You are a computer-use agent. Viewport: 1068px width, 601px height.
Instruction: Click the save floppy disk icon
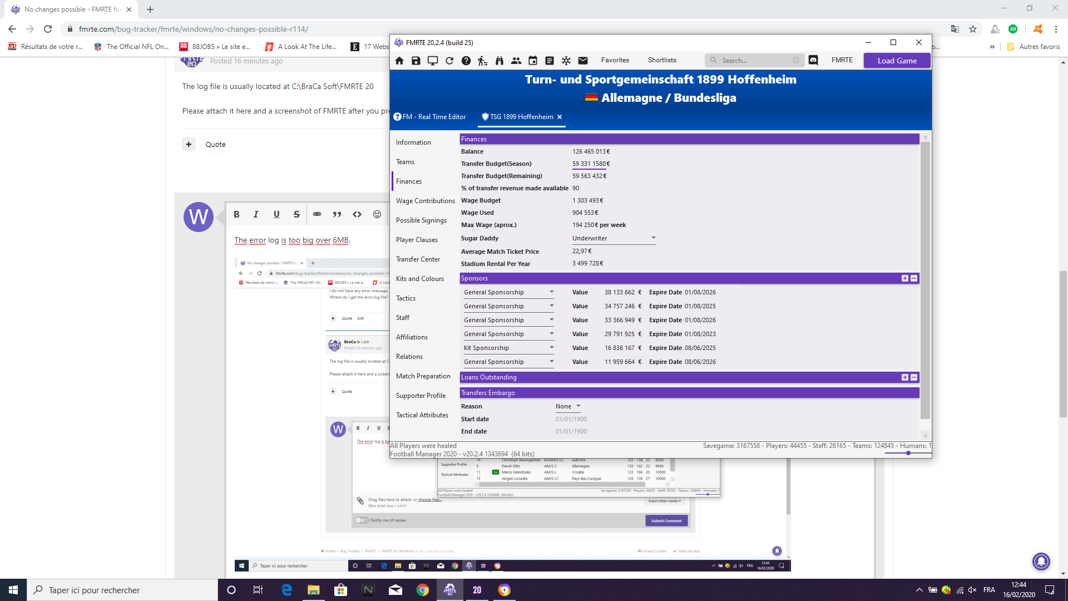(x=416, y=61)
